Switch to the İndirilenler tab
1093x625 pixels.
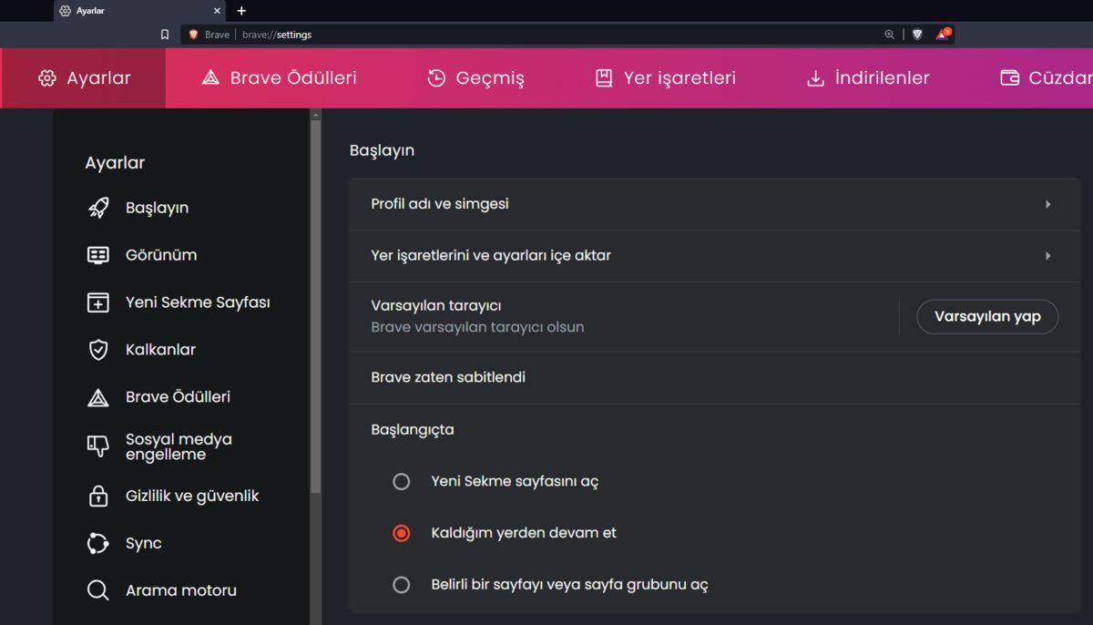pyautogui.click(x=868, y=78)
